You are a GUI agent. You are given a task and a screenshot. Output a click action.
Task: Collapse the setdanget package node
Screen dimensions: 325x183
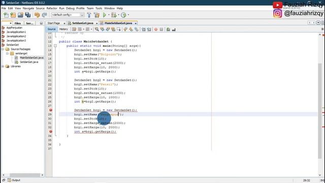[x=8, y=53]
